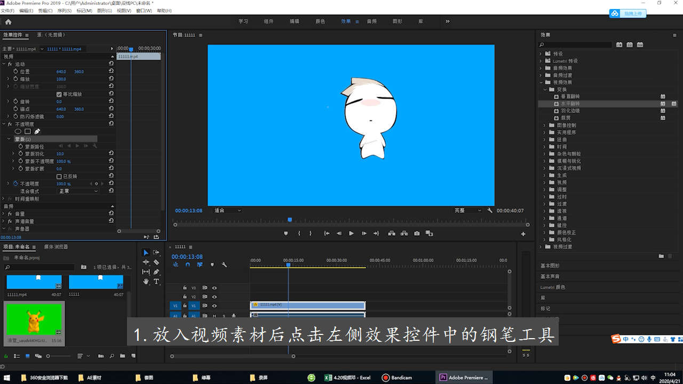Toggle V3 track output eye

[x=214, y=287]
